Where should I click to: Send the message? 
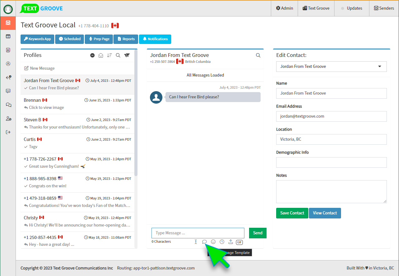(x=258, y=233)
